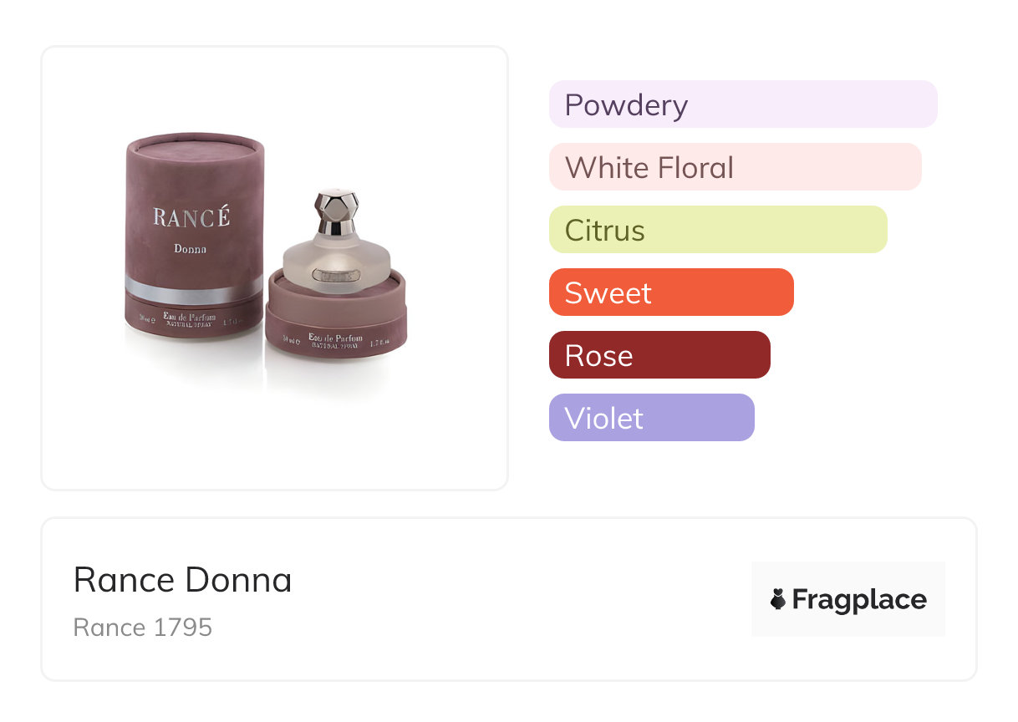The height and width of the screenshot is (722, 1018).
Task: Open the Rance 1795 brand link
Action: (x=143, y=627)
